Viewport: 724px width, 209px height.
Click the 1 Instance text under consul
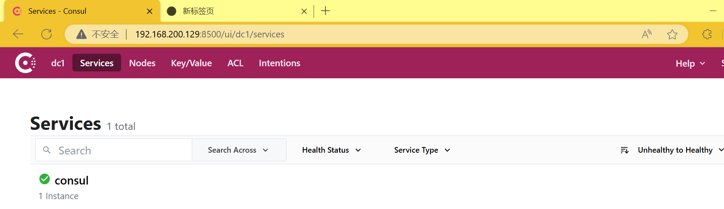59,196
